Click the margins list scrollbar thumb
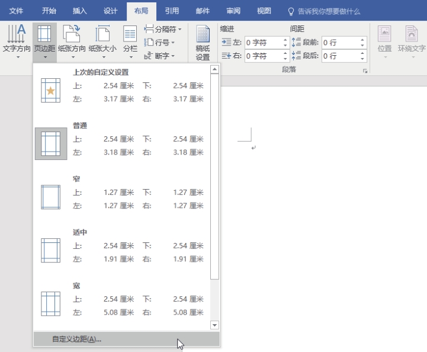This screenshot has height=352, width=427. tap(214, 177)
